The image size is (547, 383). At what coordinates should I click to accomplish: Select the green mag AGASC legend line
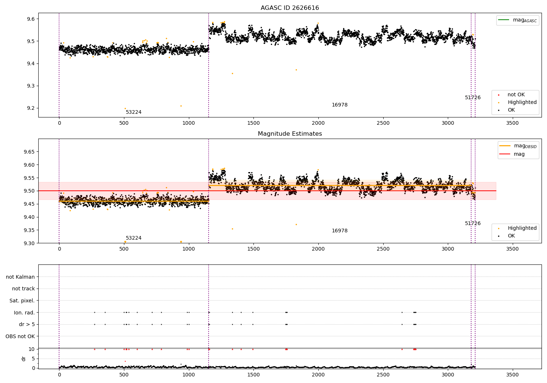[504, 20]
